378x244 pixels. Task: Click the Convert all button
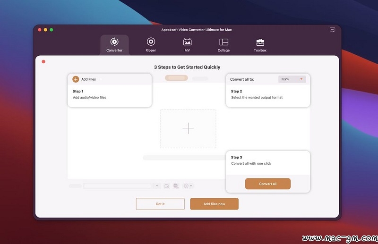click(268, 184)
